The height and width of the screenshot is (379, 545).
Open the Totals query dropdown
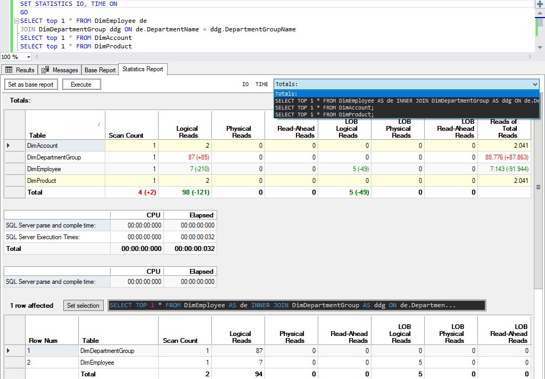coord(534,84)
